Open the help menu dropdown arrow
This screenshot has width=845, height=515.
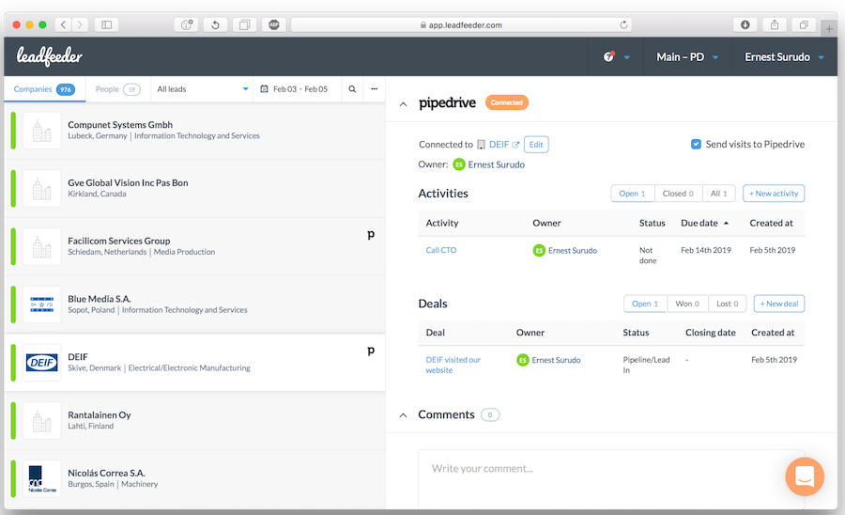627,57
